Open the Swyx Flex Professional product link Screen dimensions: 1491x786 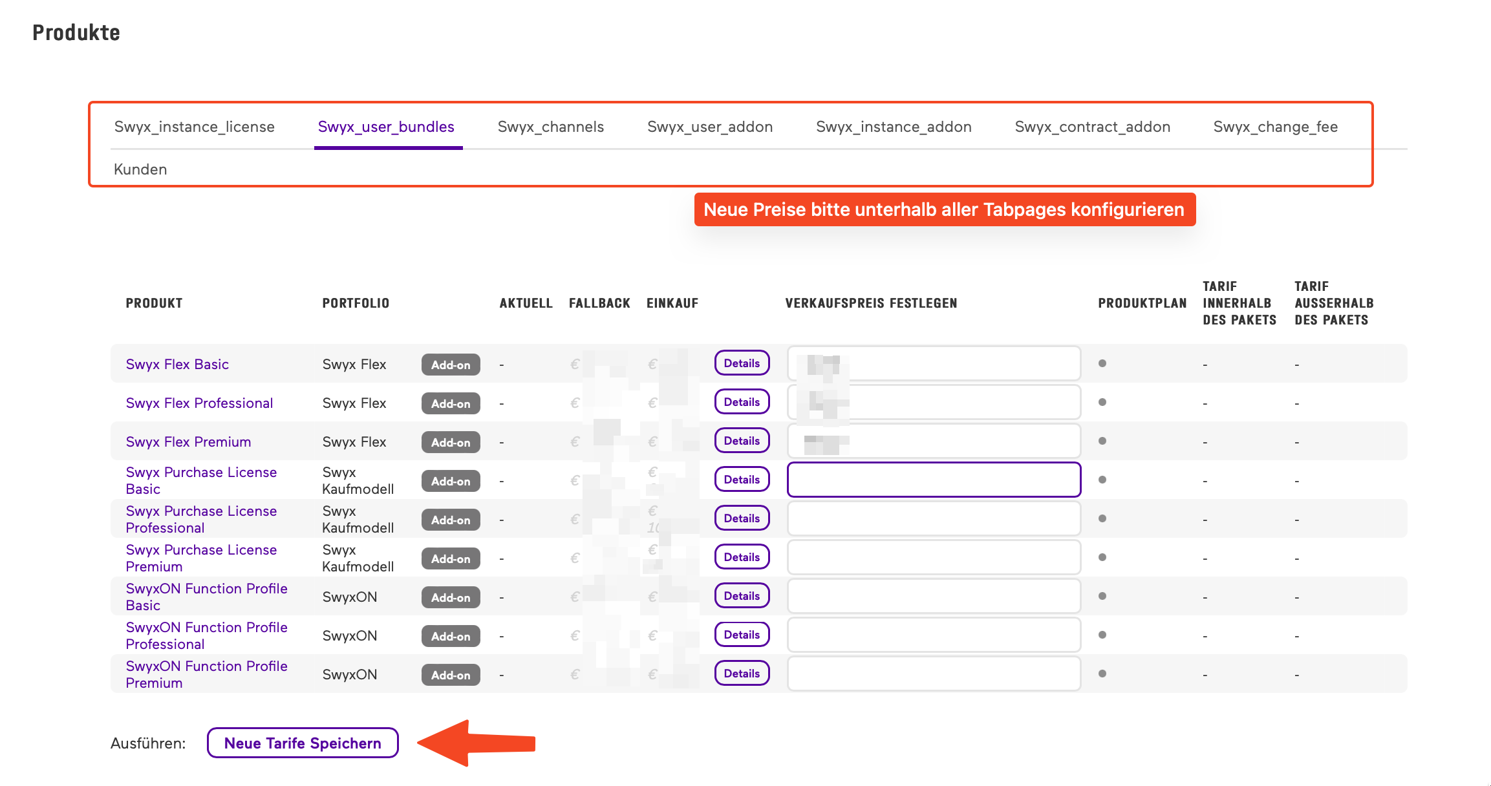199,403
